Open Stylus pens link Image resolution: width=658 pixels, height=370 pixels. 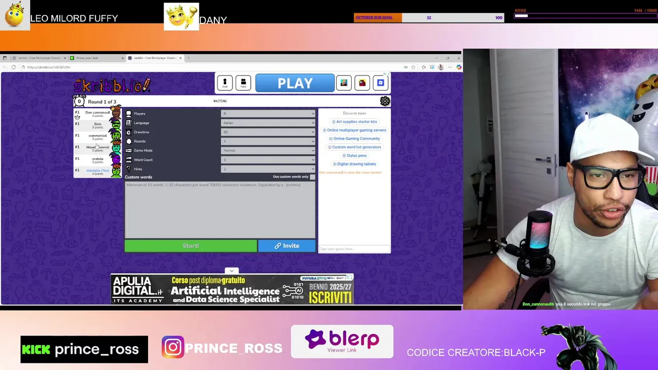[x=354, y=155]
